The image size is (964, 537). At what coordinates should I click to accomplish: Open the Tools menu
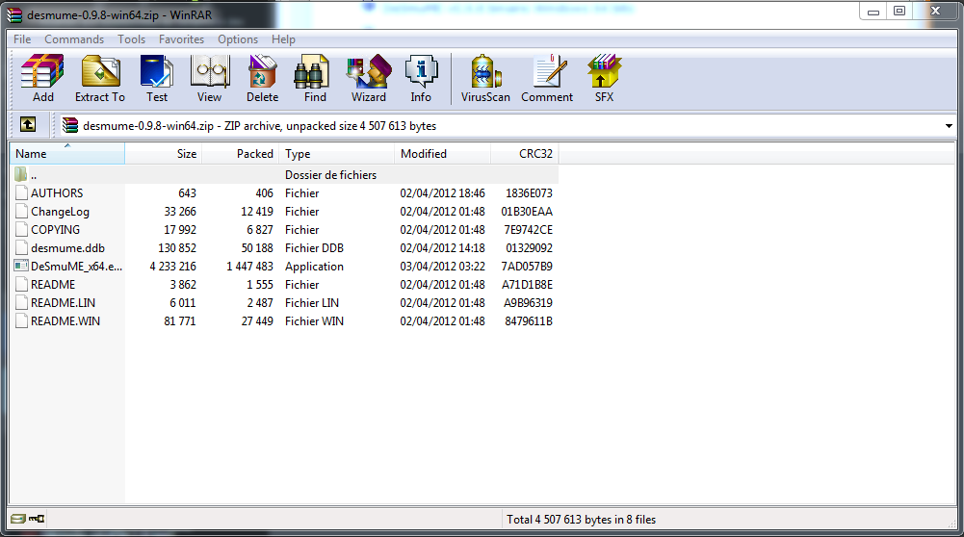[x=132, y=39]
